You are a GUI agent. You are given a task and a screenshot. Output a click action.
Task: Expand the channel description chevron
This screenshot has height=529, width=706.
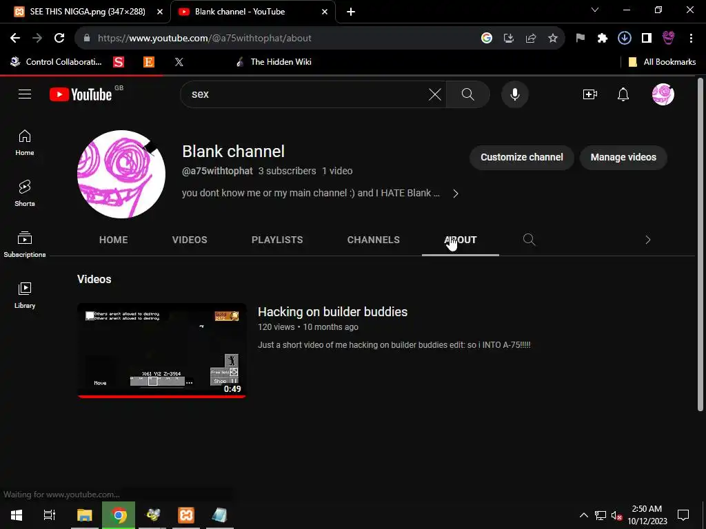(x=456, y=194)
